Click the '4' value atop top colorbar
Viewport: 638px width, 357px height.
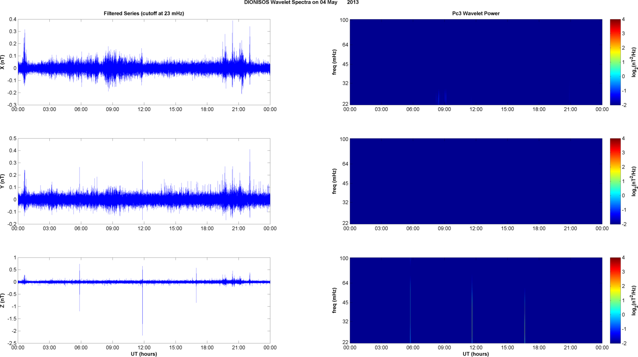(623, 20)
